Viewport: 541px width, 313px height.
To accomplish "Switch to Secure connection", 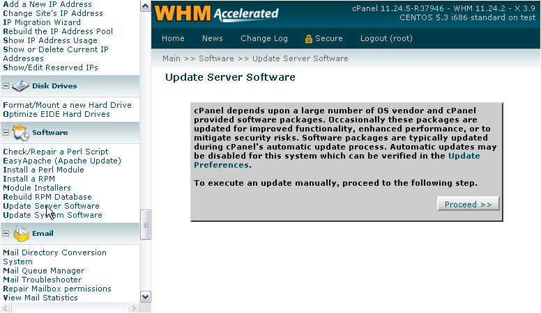I will tap(328, 38).
